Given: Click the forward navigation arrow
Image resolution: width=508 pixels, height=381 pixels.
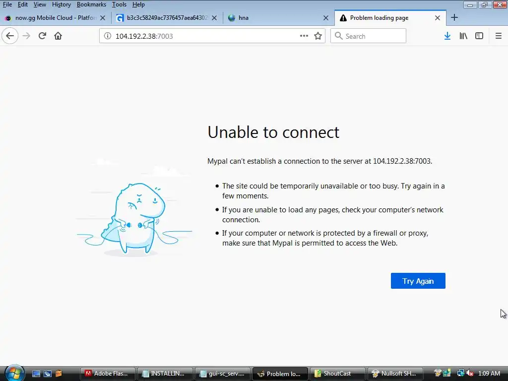Looking at the screenshot, I should click(26, 36).
